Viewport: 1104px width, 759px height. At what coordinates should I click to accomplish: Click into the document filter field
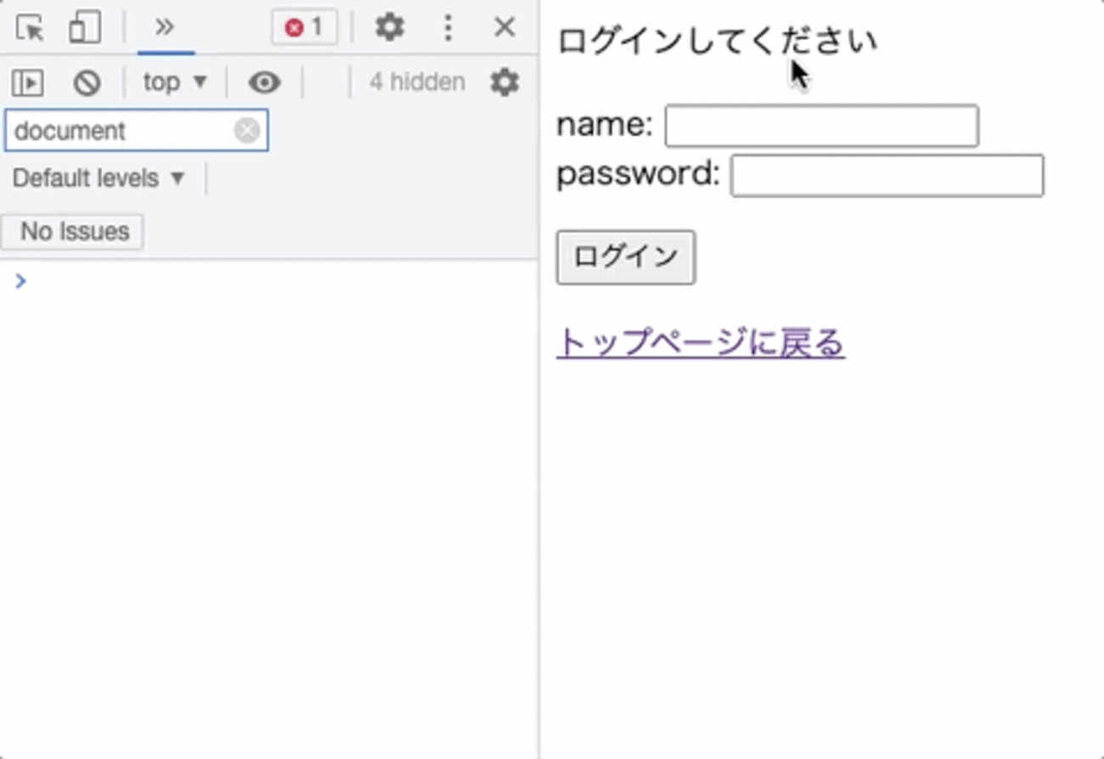[119, 131]
